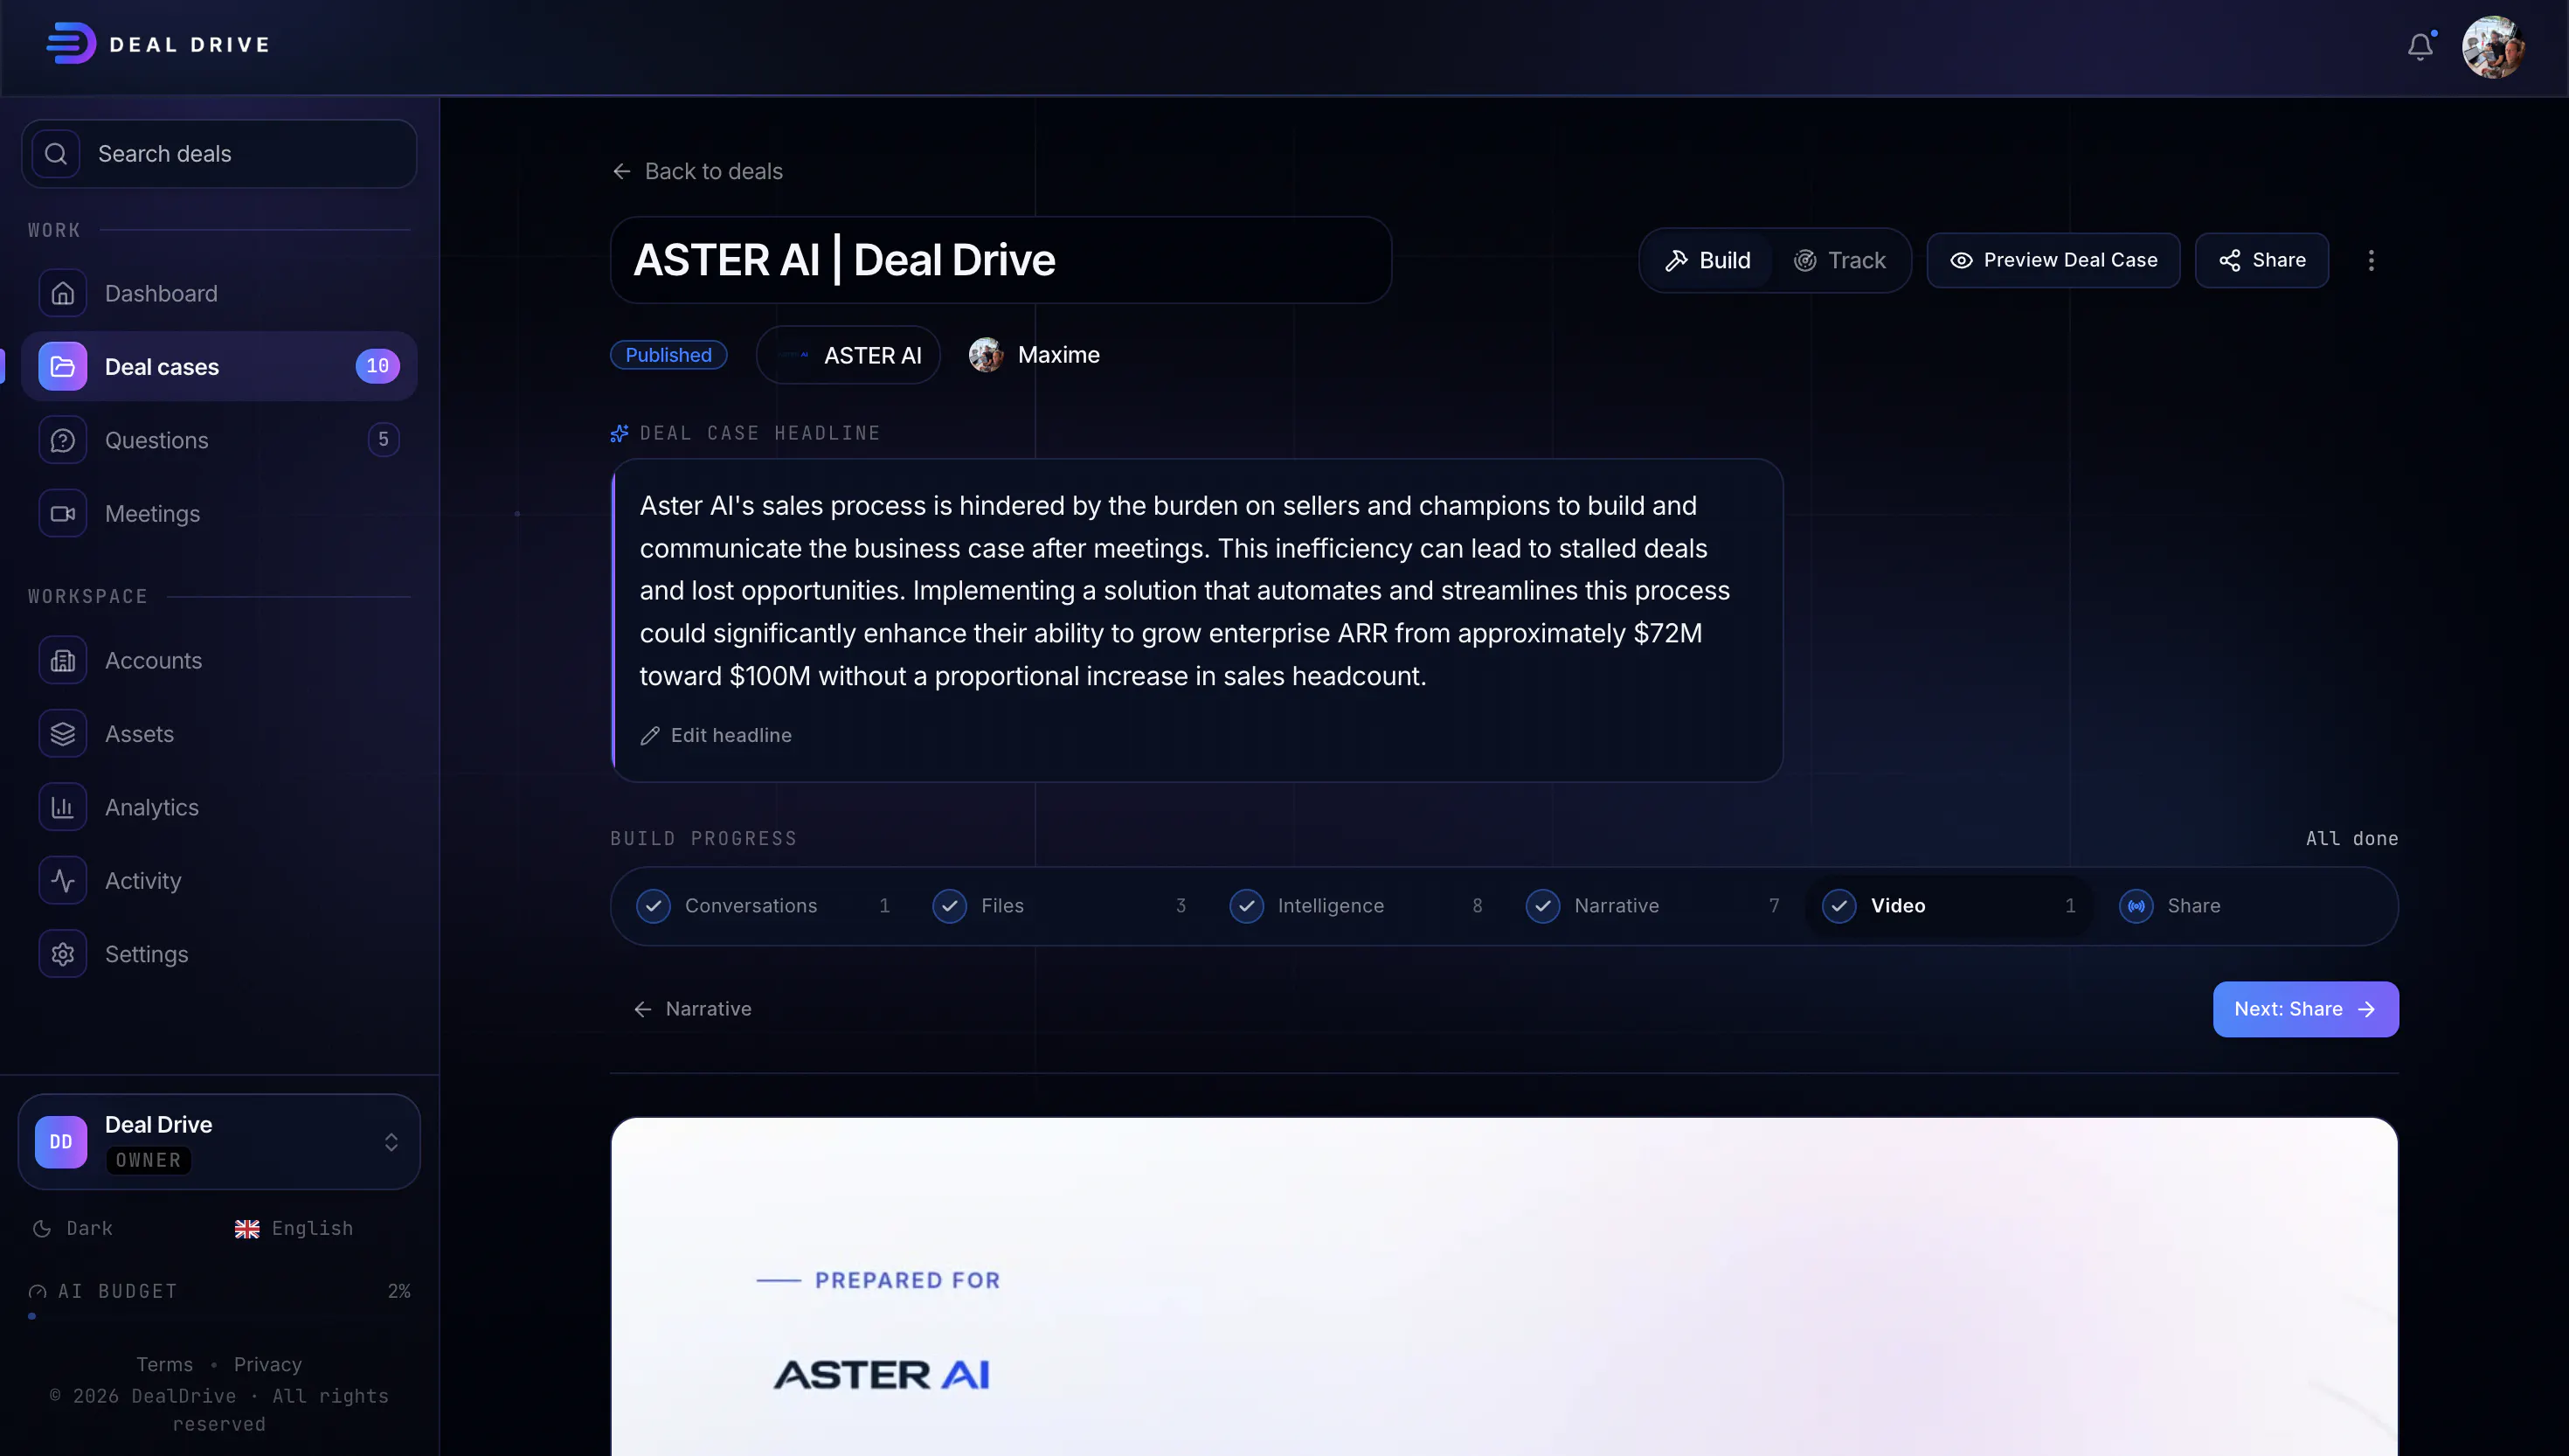Image resolution: width=2569 pixels, height=1456 pixels.
Task: Switch to Track mode
Action: (1839, 260)
